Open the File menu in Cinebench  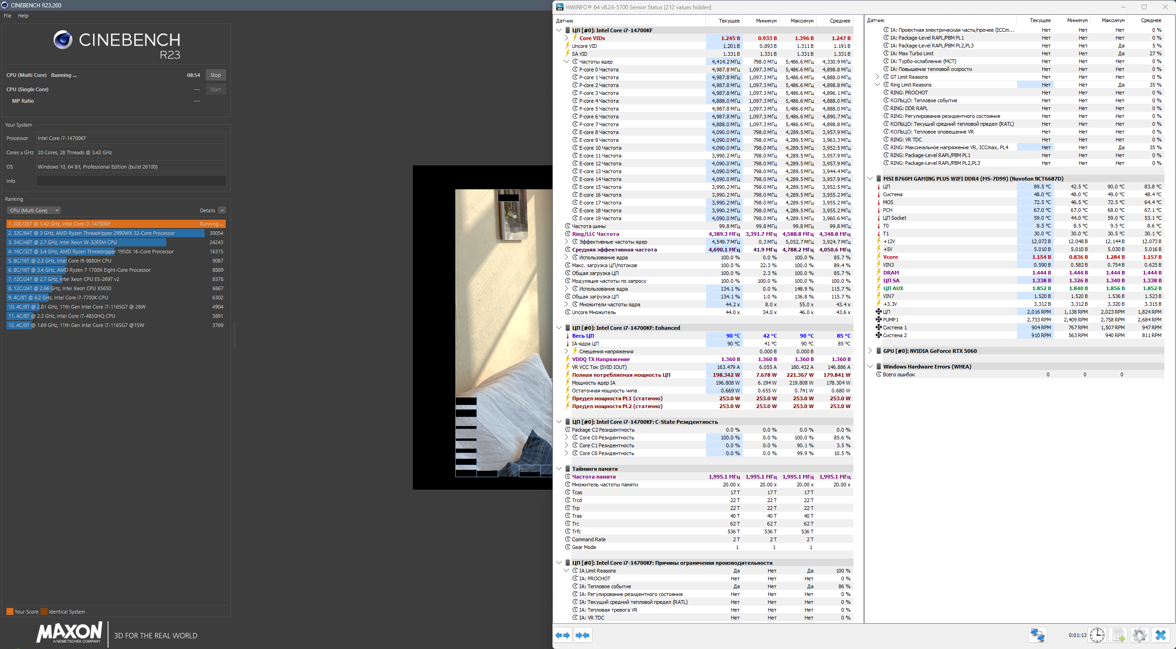[7, 16]
